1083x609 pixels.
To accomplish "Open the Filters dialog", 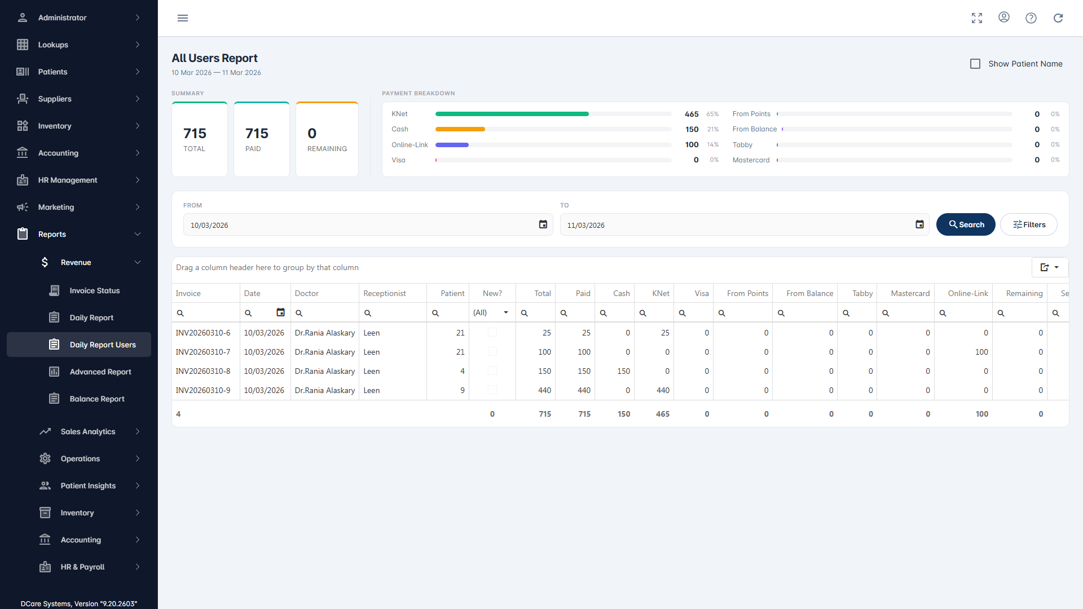I will tap(1028, 224).
